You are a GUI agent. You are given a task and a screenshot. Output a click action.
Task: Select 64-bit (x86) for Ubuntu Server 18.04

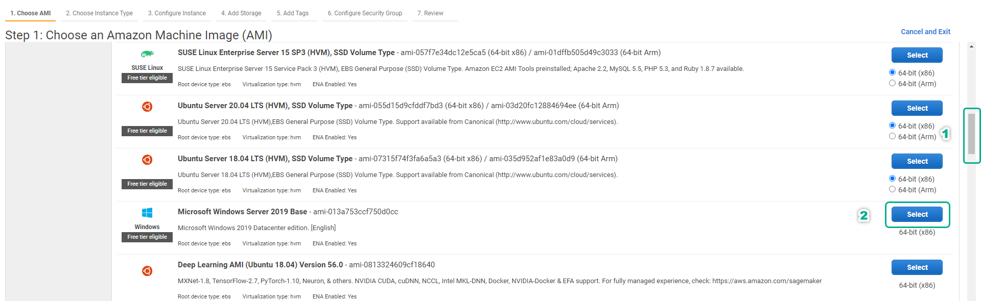892,179
